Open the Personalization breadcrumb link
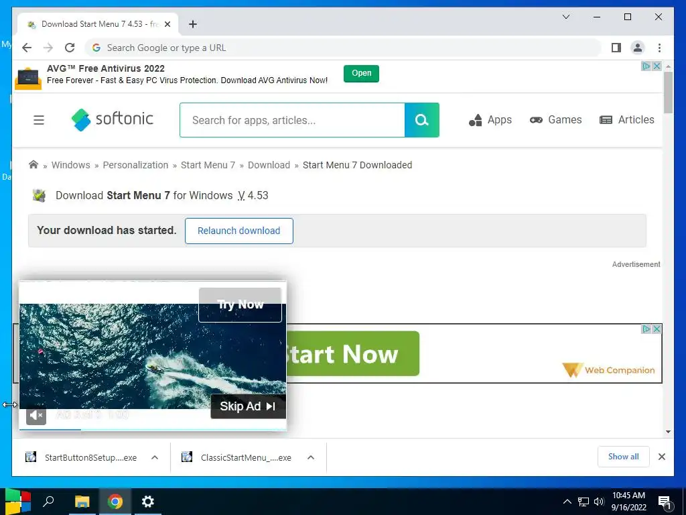 point(135,165)
